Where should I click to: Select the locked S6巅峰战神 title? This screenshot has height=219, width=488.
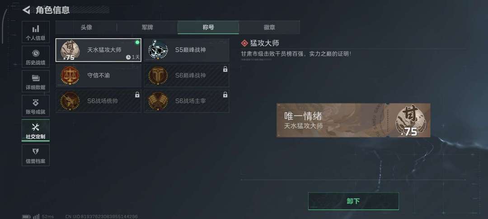pos(187,75)
